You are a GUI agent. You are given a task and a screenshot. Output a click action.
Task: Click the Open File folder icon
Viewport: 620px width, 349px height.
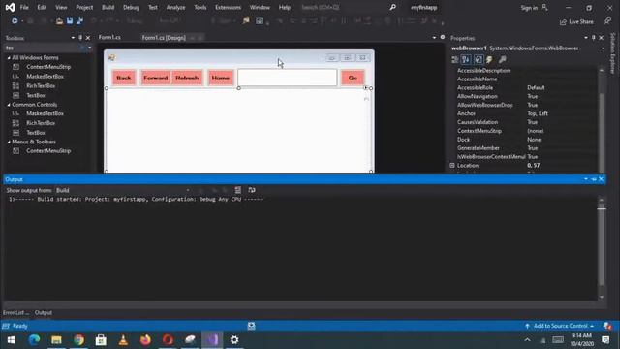coord(59,21)
